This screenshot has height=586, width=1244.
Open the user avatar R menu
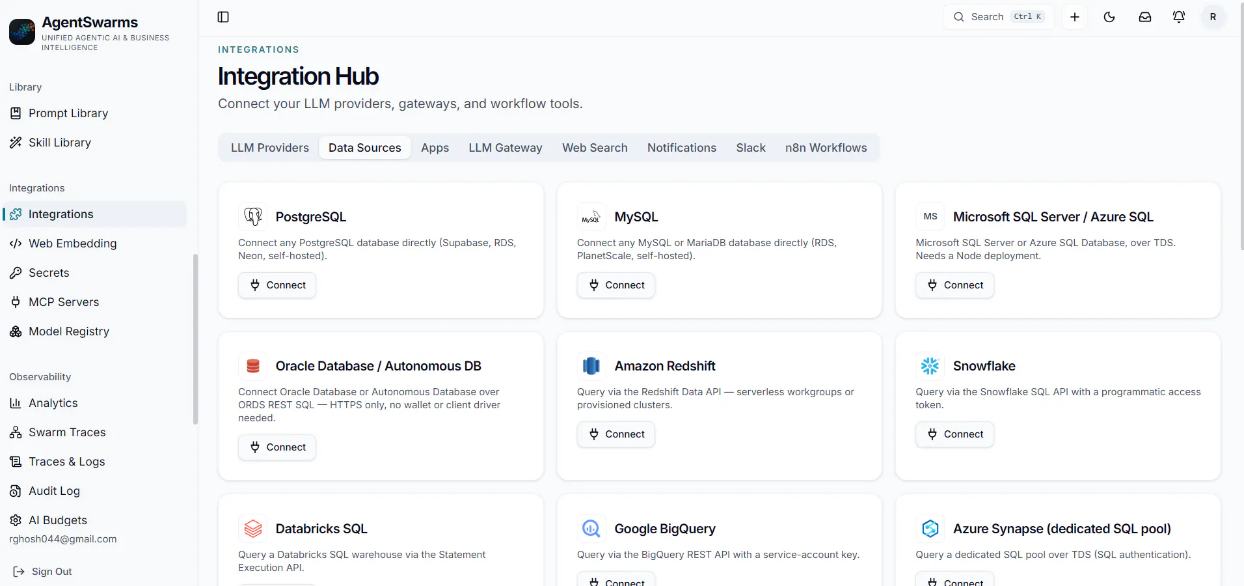(x=1213, y=17)
